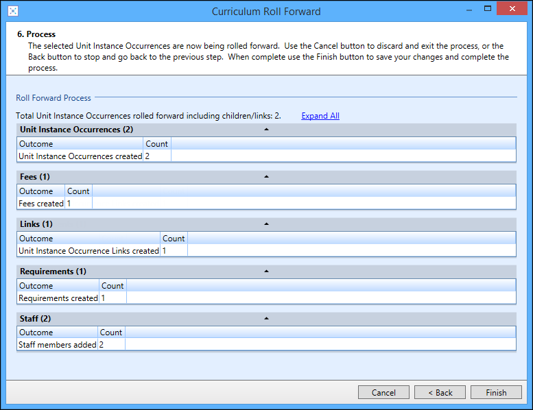The height and width of the screenshot is (410, 533).
Task: Click Count column header in Requirements table
Action: pos(112,286)
